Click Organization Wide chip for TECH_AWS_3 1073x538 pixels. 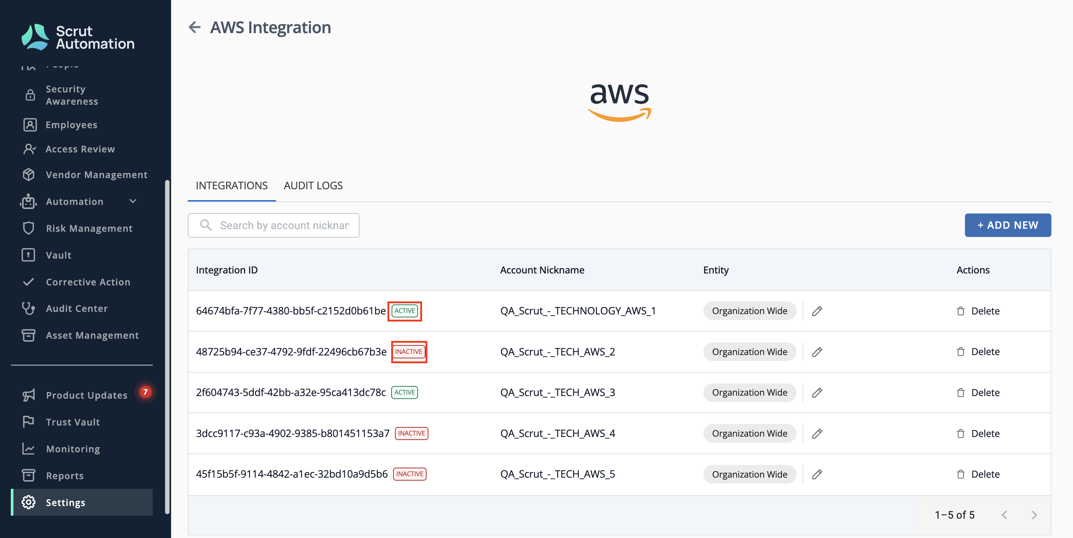click(749, 393)
